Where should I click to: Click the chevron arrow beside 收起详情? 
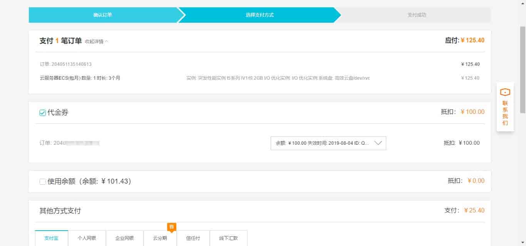click(107, 42)
